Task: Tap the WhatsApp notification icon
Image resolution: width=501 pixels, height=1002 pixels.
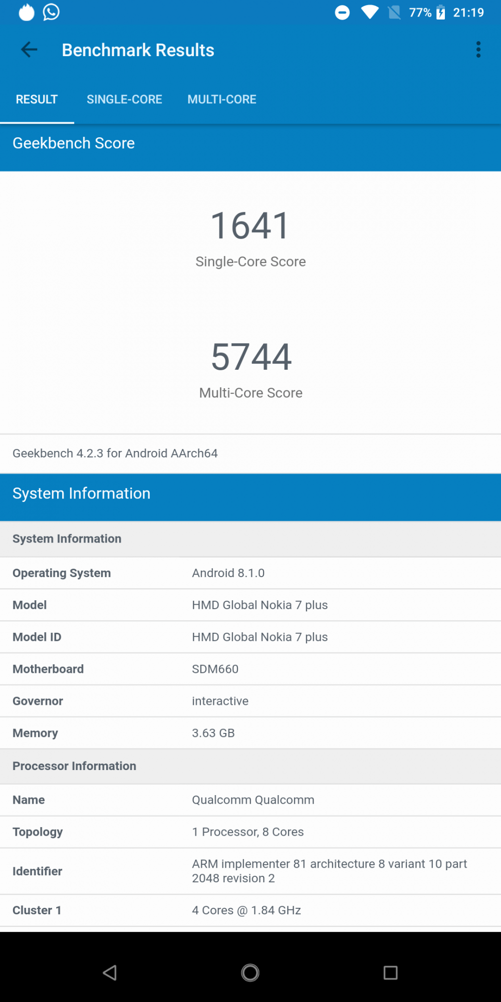Action: coord(51,12)
